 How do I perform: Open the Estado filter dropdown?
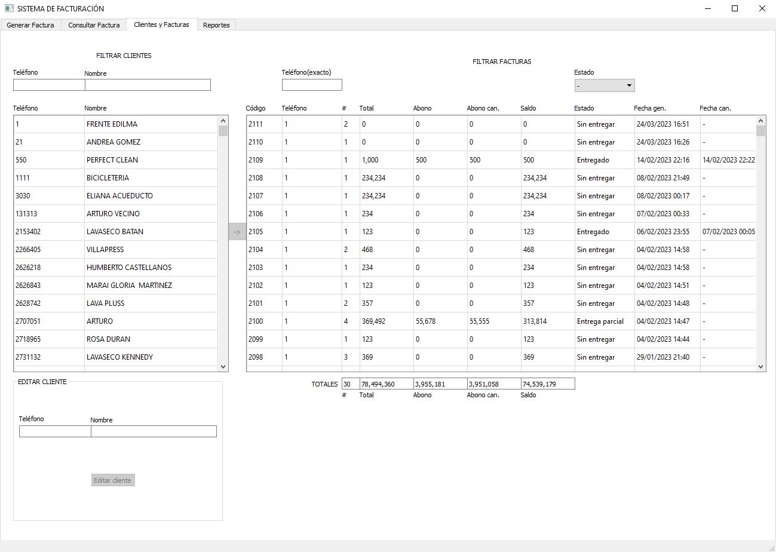point(604,85)
